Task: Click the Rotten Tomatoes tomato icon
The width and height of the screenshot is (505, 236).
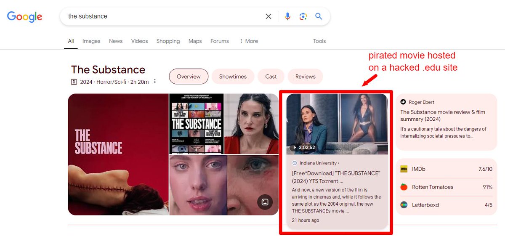Action: (404, 187)
